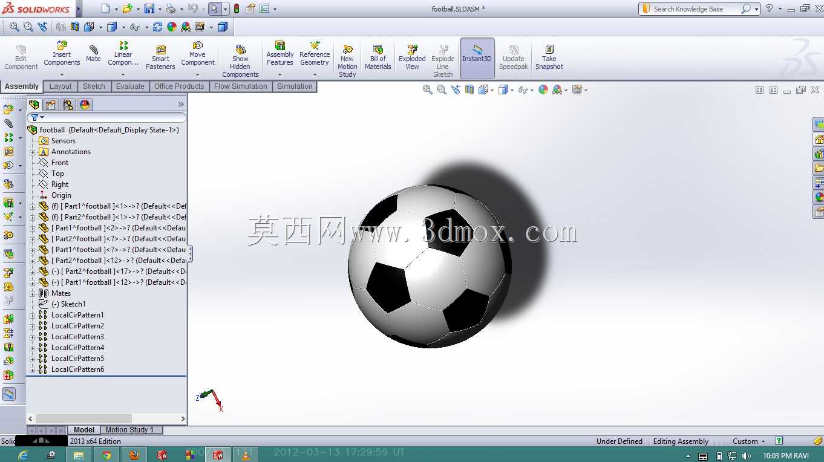
Task: Select (-) Sketch1 in the tree
Action: [68, 304]
